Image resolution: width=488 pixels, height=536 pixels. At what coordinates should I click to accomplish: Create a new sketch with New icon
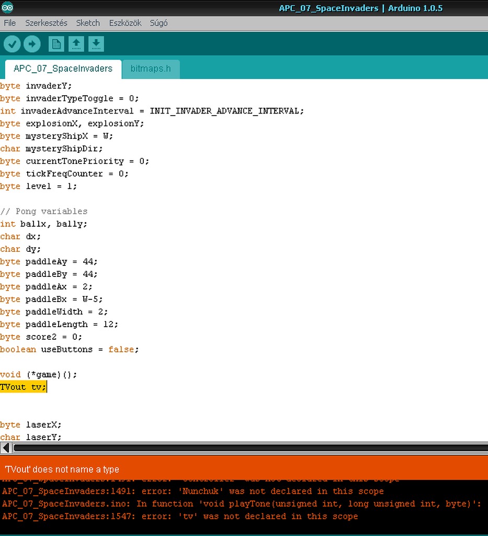tap(56, 44)
